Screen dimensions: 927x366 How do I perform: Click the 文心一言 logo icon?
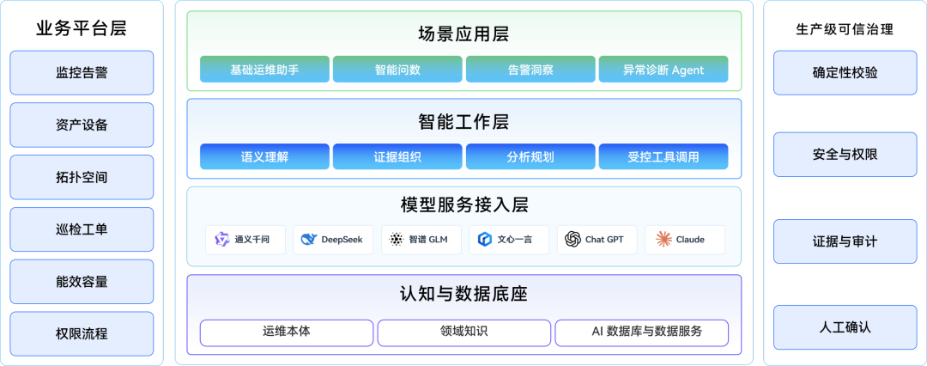[x=485, y=240]
